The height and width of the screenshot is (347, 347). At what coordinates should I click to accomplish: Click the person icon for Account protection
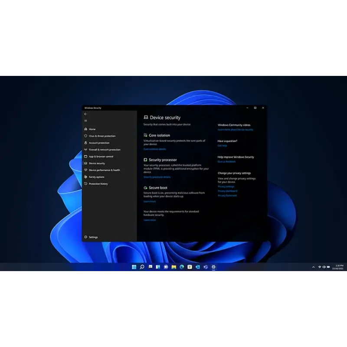point(85,143)
